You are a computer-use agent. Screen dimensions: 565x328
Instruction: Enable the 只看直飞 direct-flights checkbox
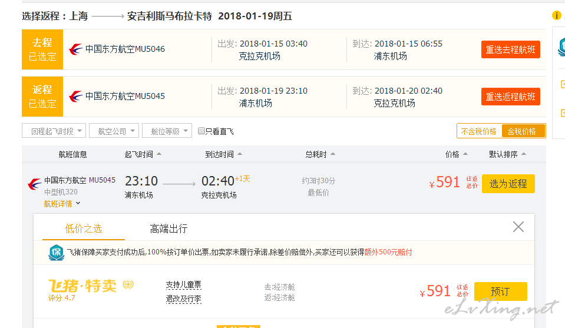point(201,131)
